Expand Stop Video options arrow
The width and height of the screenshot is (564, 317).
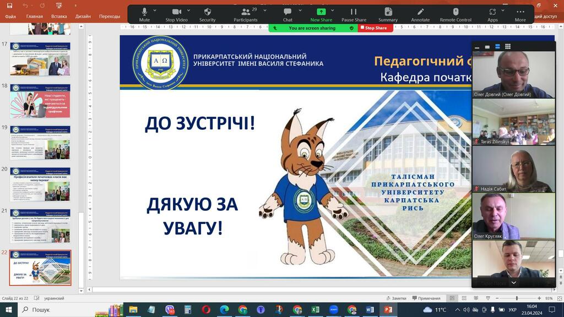[188, 10]
